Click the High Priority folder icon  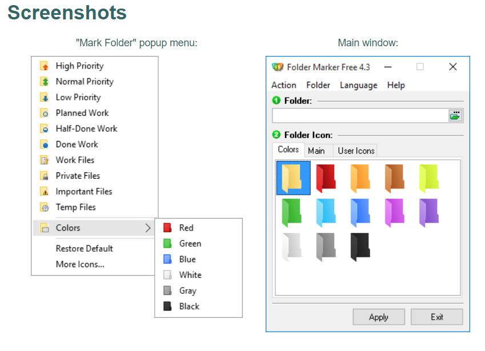[x=45, y=66]
